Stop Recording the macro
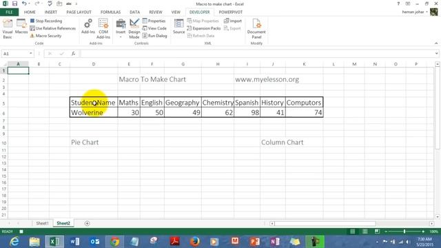The image size is (441, 248). pyautogui.click(x=46, y=21)
